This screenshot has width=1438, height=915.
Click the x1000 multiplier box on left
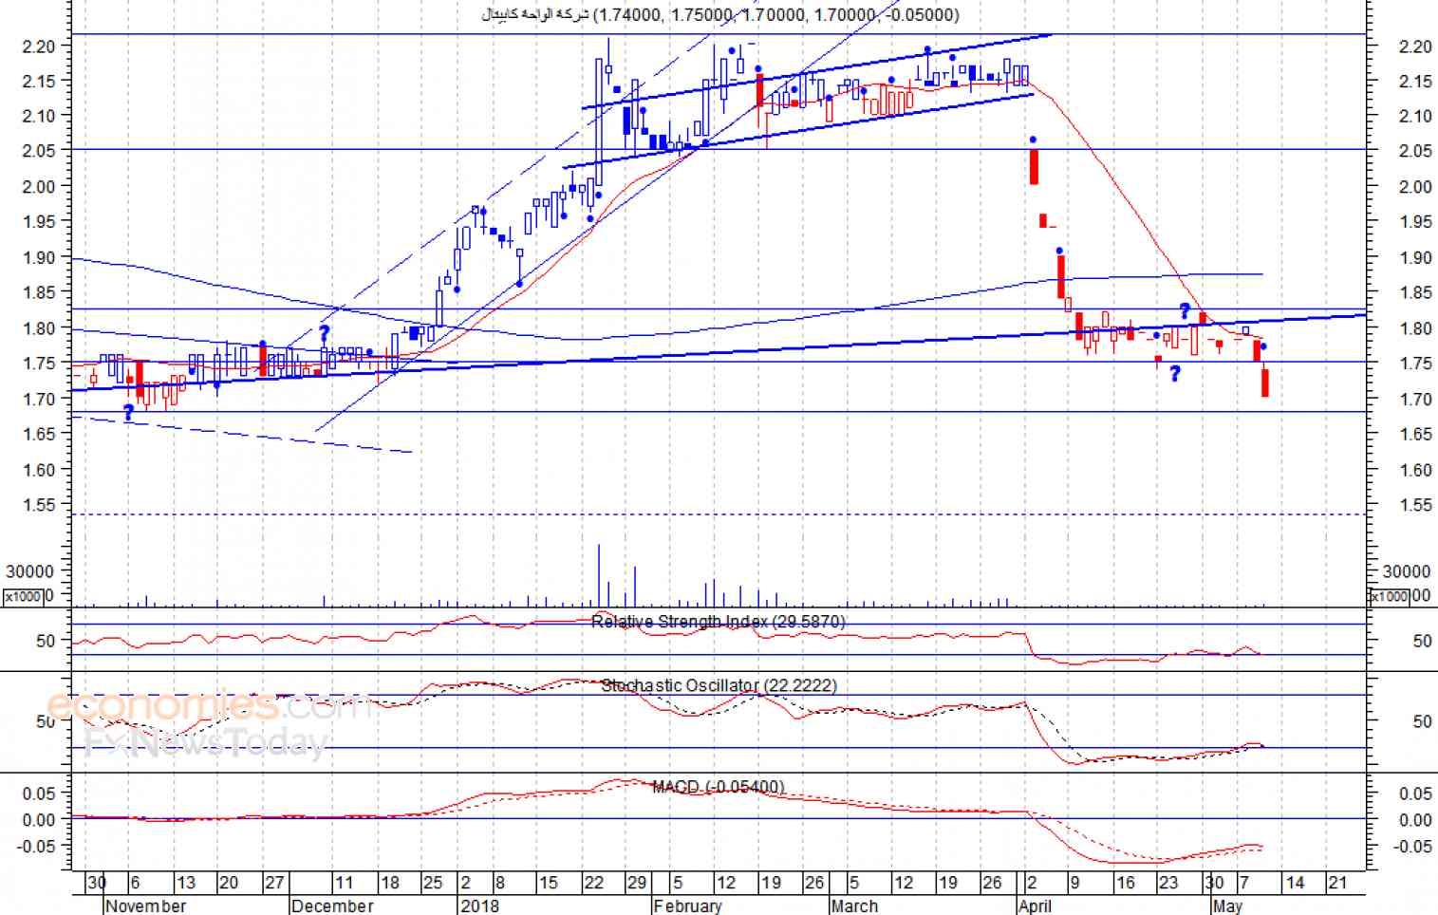click(24, 597)
